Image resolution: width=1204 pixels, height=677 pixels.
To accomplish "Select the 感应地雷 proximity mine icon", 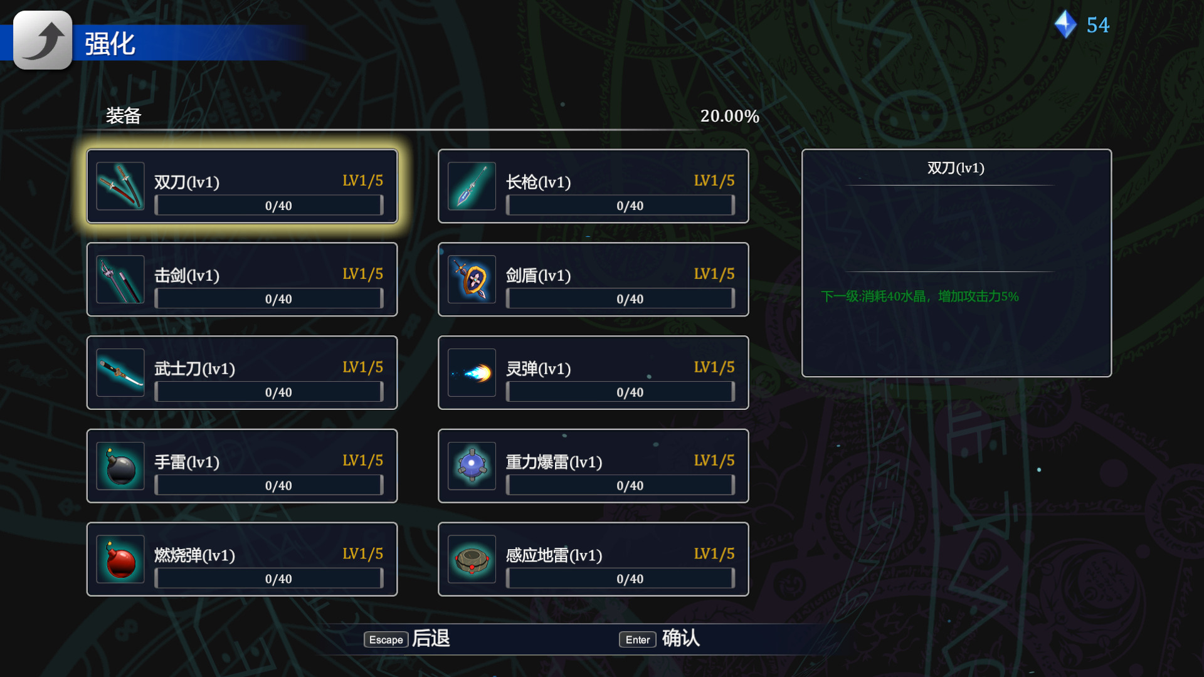I will pyautogui.click(x=472, y=560).
